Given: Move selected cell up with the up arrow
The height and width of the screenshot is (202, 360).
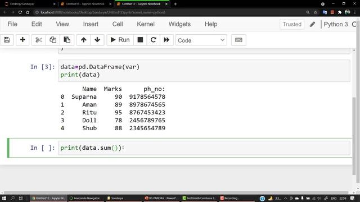Looking at the screenshot, I should tap(84, 40).
